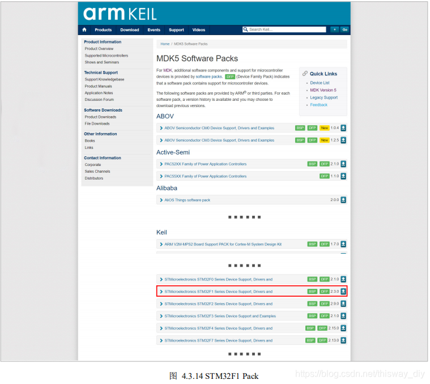Expand ABOV CM3 Device Support row
The height and width of the screenshot is (384, 430).
pos(161,140)
